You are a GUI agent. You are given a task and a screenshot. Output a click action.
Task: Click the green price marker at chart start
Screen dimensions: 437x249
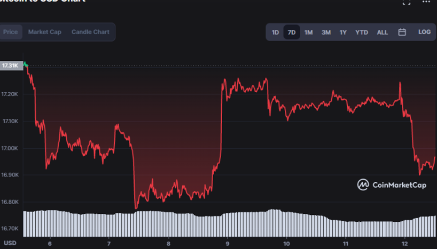[x=25, y=65]
